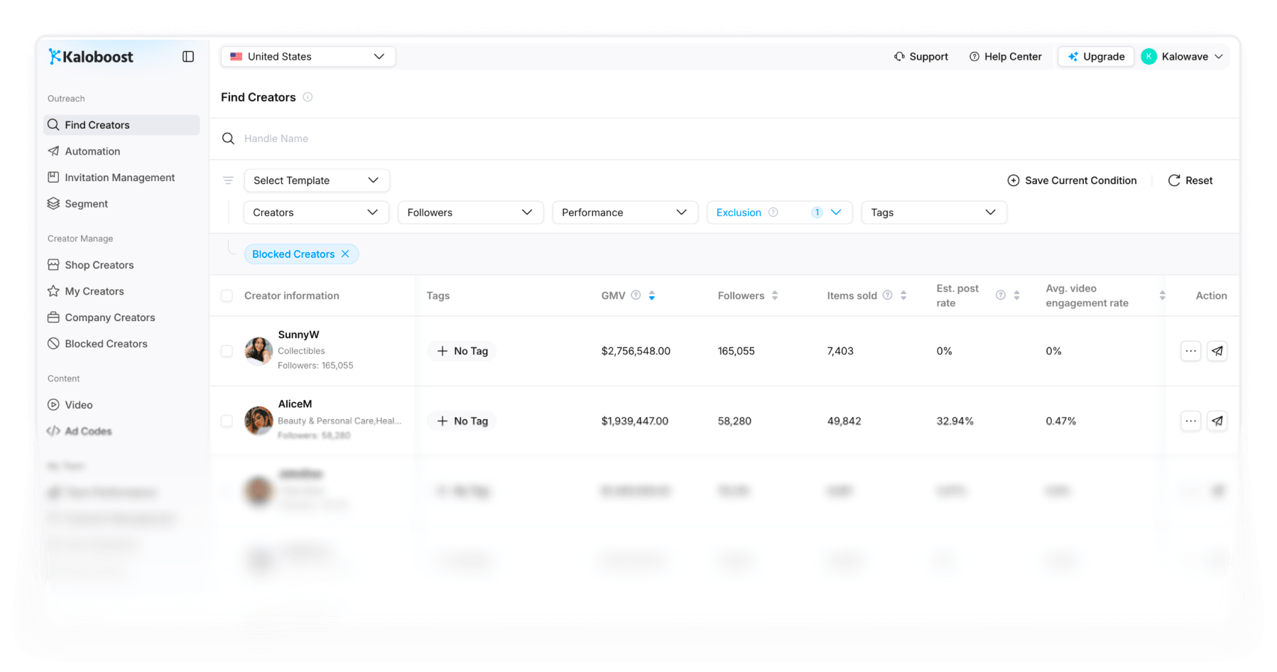Sort by Followers column

pos(775,296)
